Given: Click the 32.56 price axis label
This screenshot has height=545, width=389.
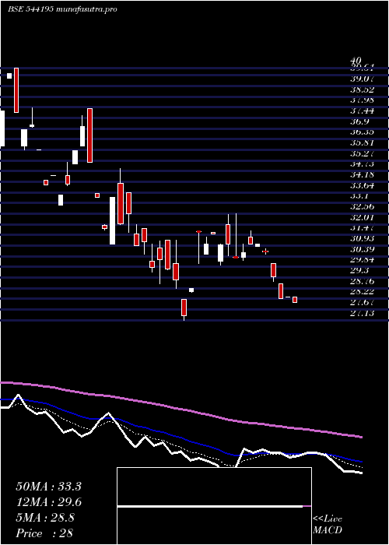Looking at the screenshot, I should [362, 207].
